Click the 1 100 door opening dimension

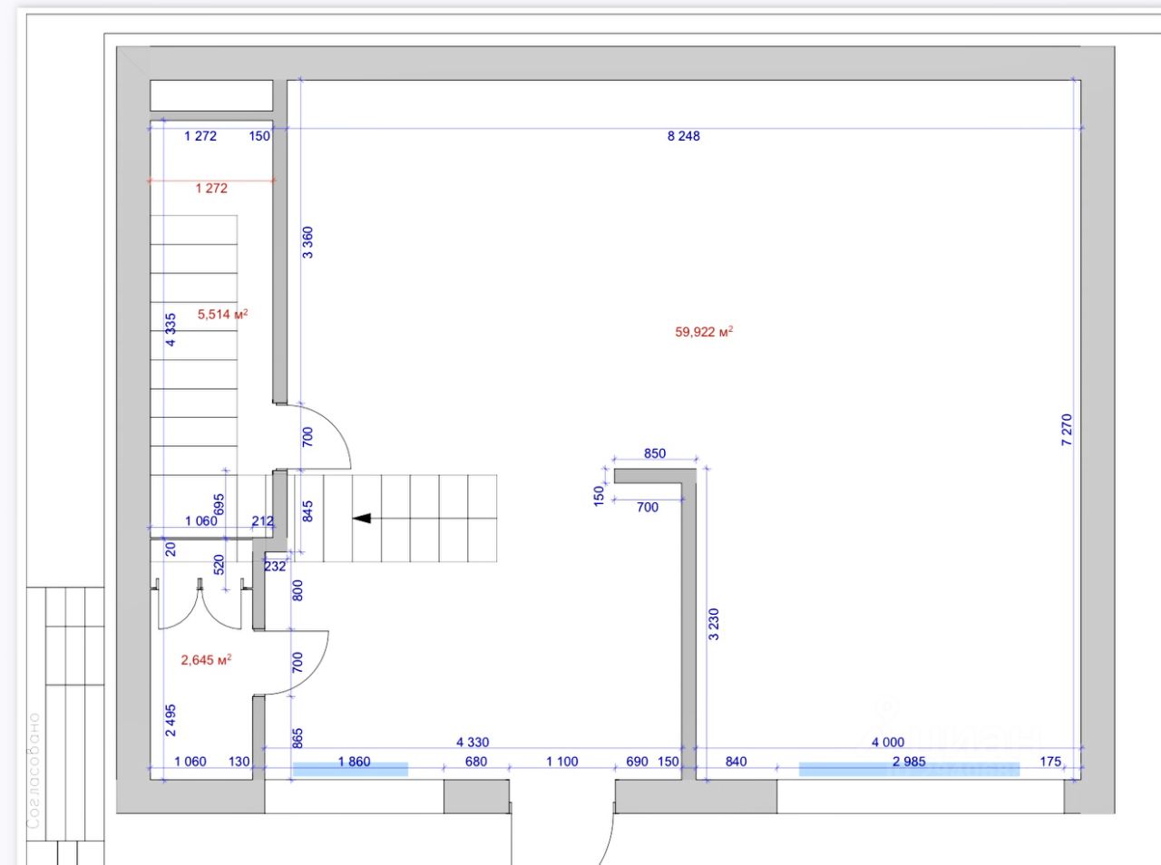[561, 762]
